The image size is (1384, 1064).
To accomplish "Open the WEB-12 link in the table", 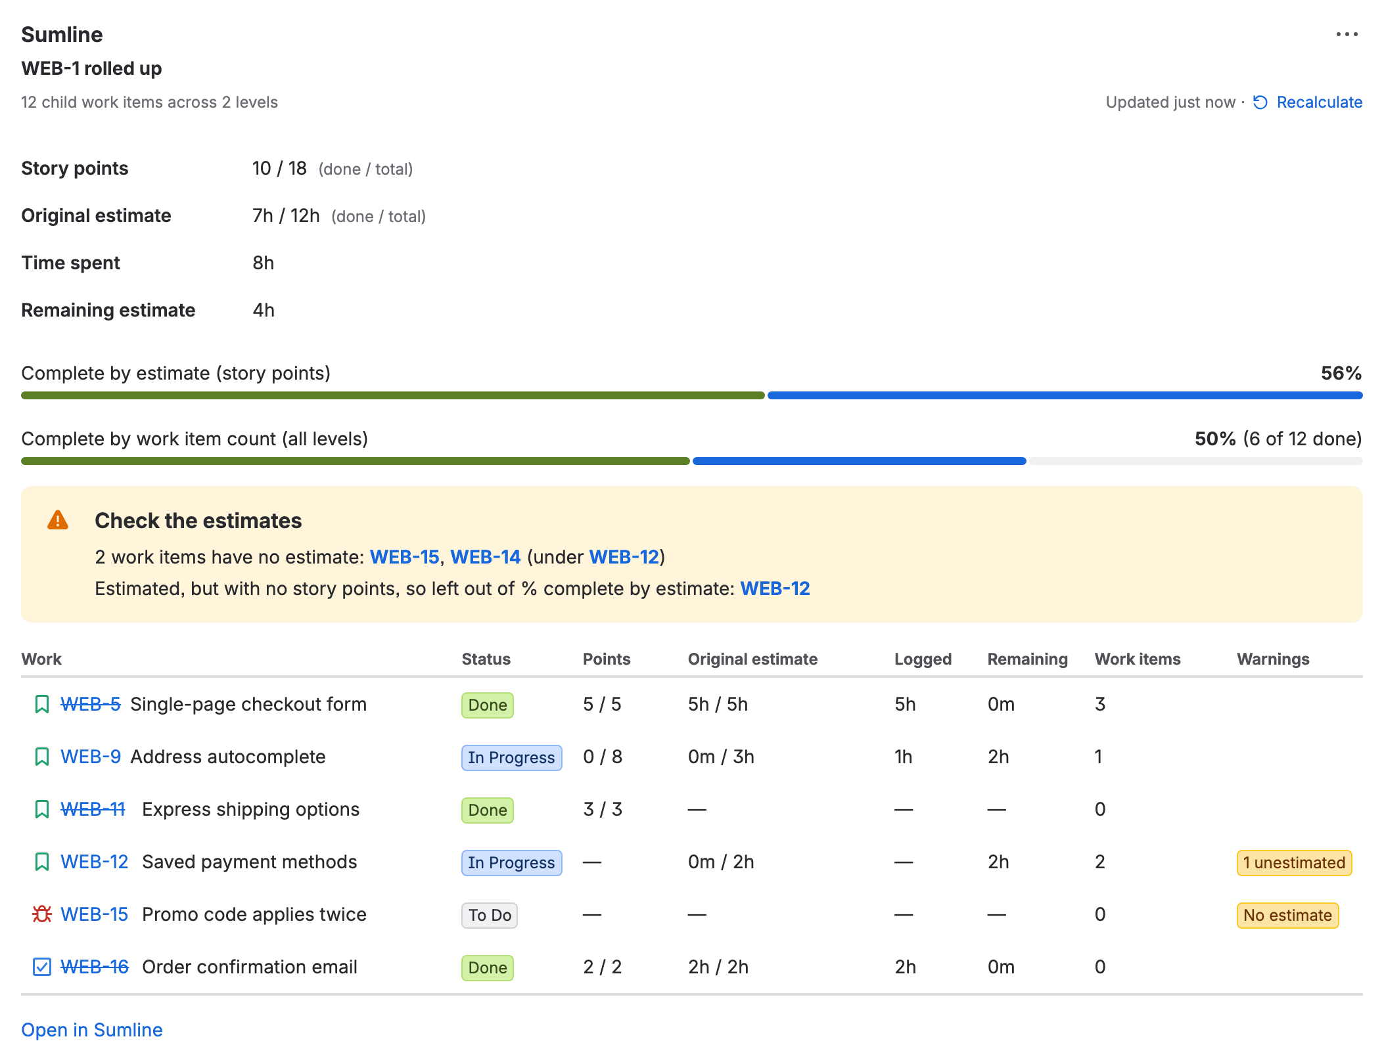I will [95, 862].
